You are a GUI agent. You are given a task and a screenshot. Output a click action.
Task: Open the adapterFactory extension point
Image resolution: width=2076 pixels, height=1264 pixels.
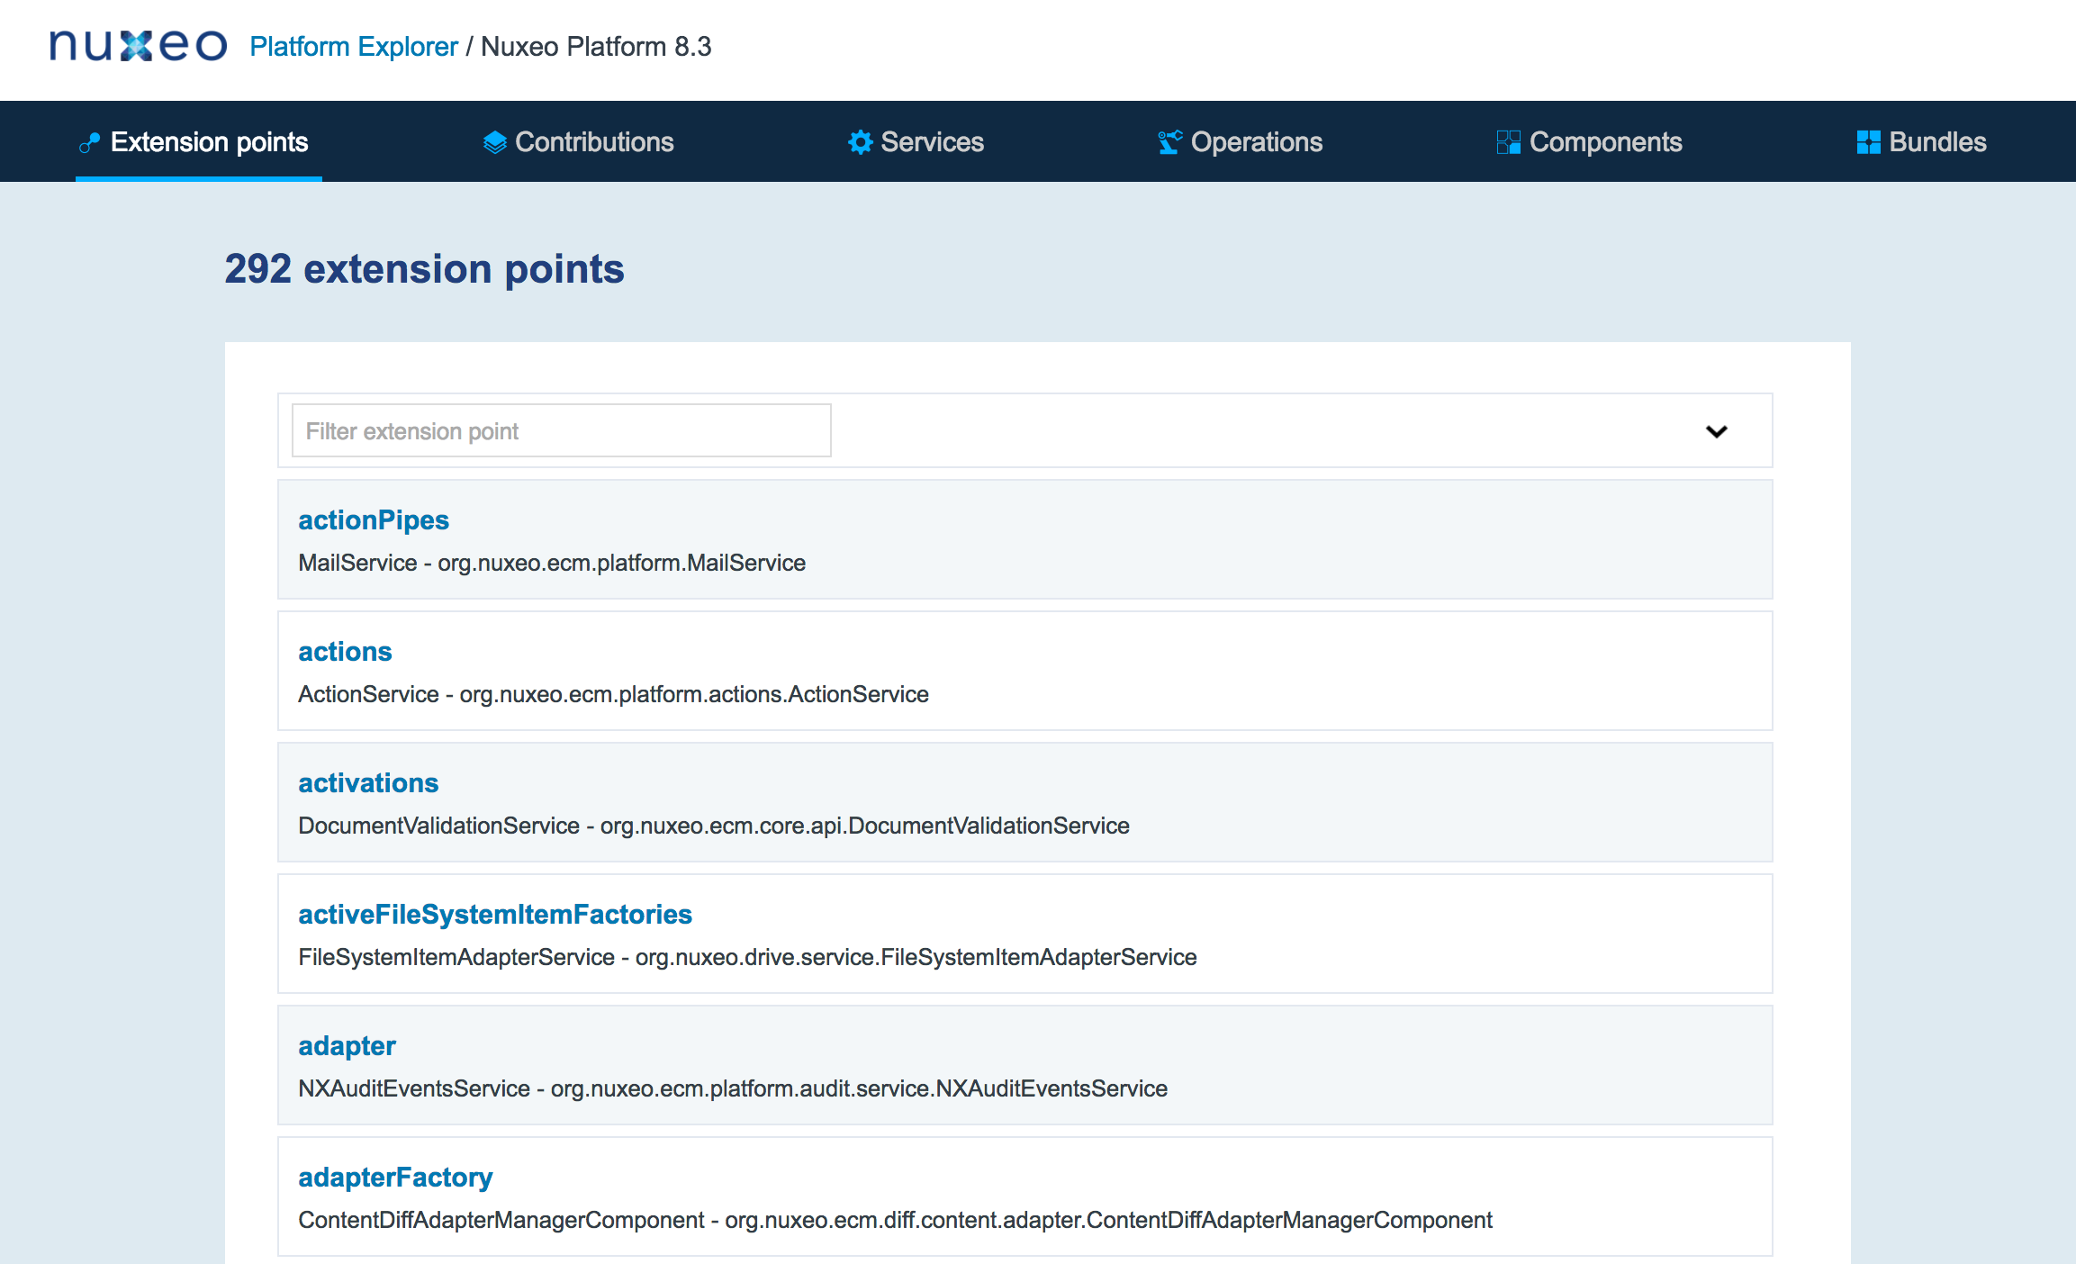(x=395, y=1178)
